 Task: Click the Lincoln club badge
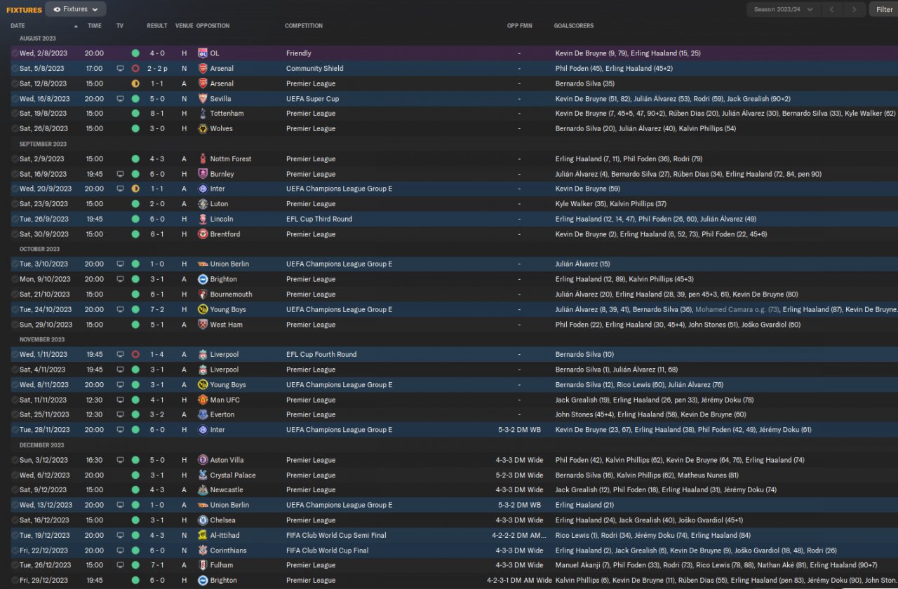(x=203, y=219)
